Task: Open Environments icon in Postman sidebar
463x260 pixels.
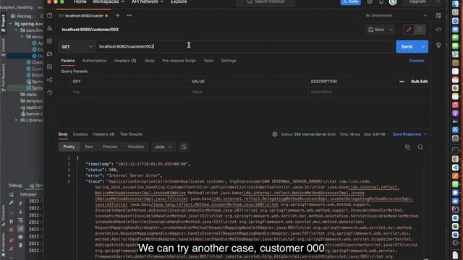Action: [50, 41]
